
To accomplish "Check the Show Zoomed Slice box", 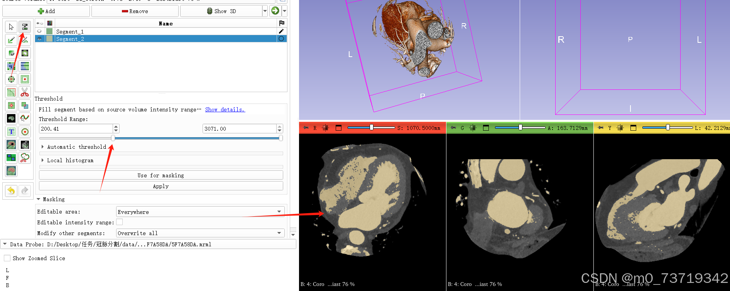I will coord(7,258).
